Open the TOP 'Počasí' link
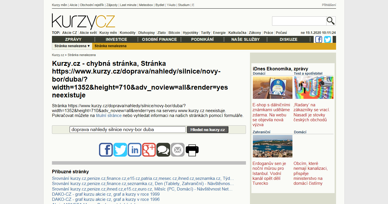The height and width of the screenshot is (204, 388). pyautogui.click(x=281, y=33)
